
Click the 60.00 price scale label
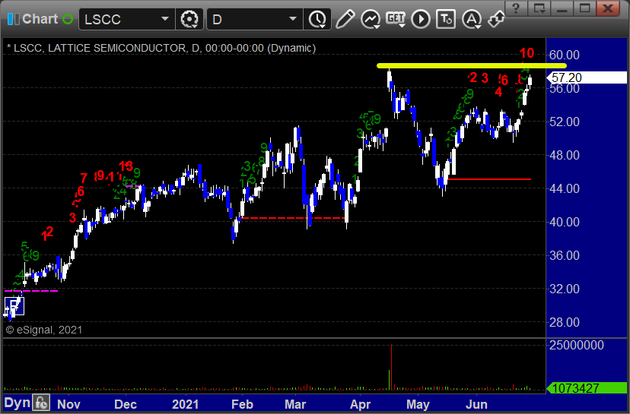click(x=565, y=55)
